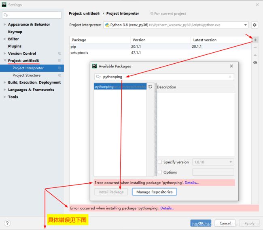Open Details link in settings error bar

coord(167,209)
